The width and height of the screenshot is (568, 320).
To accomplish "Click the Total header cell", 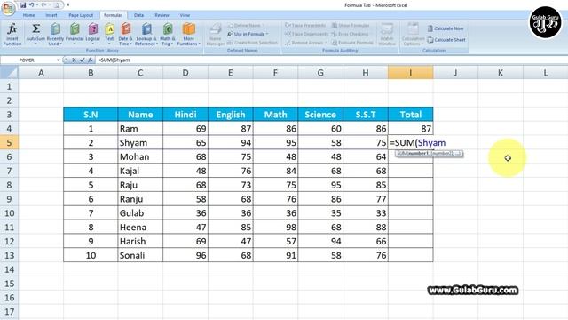I will click(410, 115).
